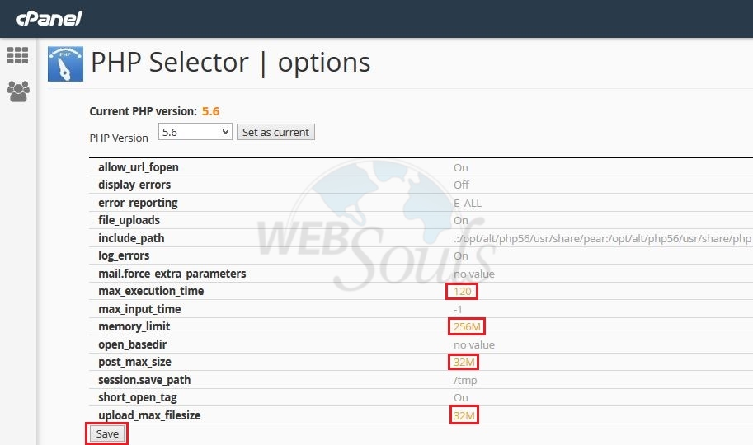Toggle the allow_url_fopen On value
Image resolution: width=753 pixels, height=445 pixels.
pos(460,168)
